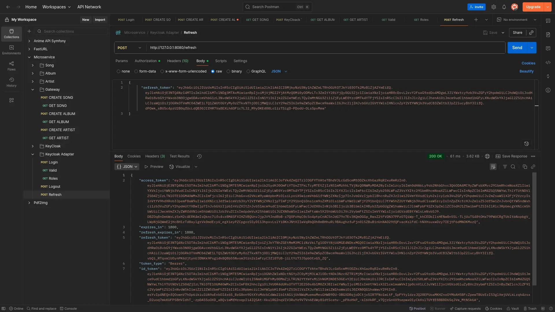Copy the response body
555x312 pixels.
click(525, 167)
